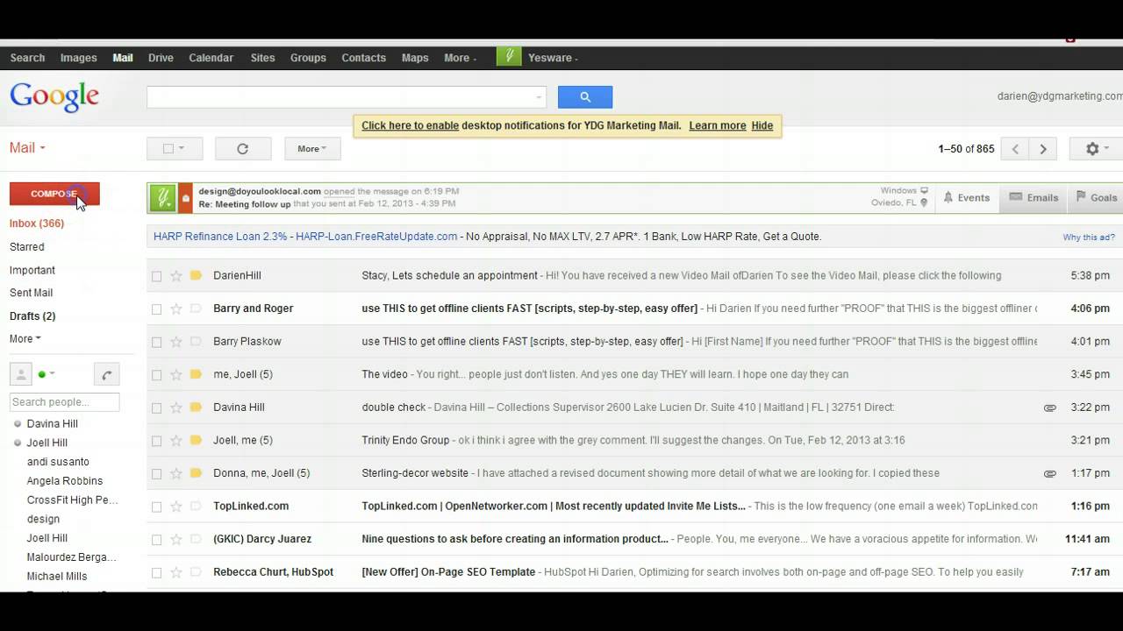Toggle importance marker on DarienHill message
Screen dimensions: 1123x631
pos(196,275)
